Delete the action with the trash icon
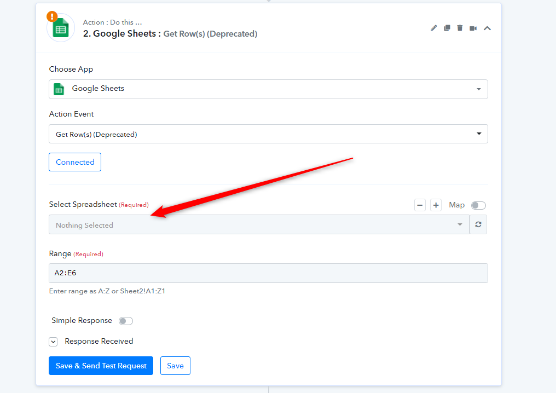Screen dimensions: 556x393 coord(460,28)
